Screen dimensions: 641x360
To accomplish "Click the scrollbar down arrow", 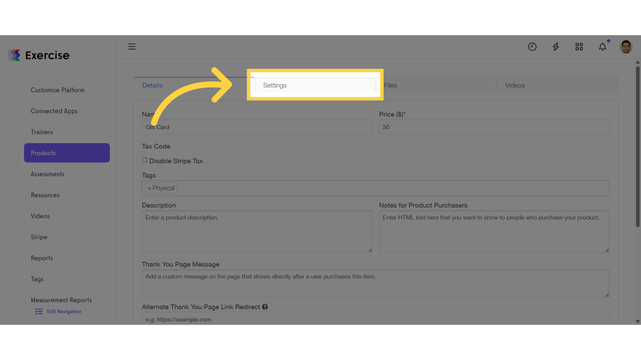I will (638, 322).
